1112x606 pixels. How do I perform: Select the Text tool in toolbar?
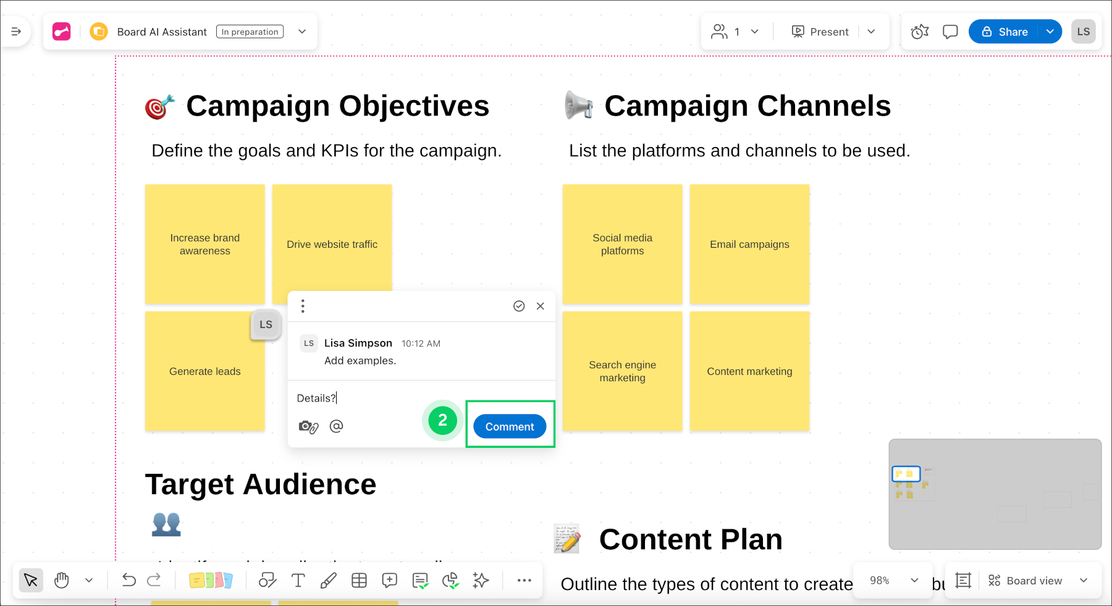point(298,581)
